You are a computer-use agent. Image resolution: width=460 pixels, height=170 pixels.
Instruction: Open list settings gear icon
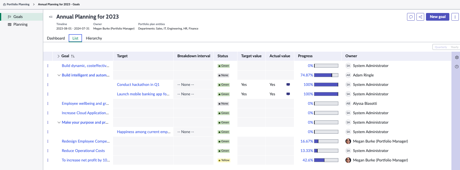(x=457, y=58)
